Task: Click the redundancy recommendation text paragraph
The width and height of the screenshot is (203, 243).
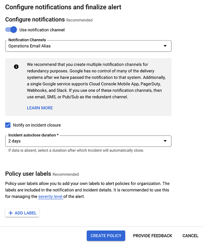Action: [x=96, y=81]
